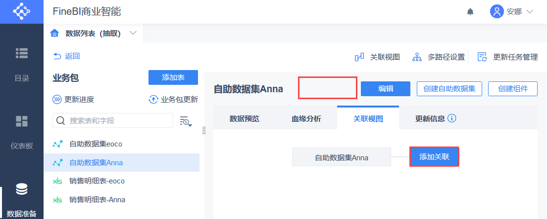Open the 仪表板 dashboard sidebar icon
The image size is (547, 219).
click(x=21, y=121)
